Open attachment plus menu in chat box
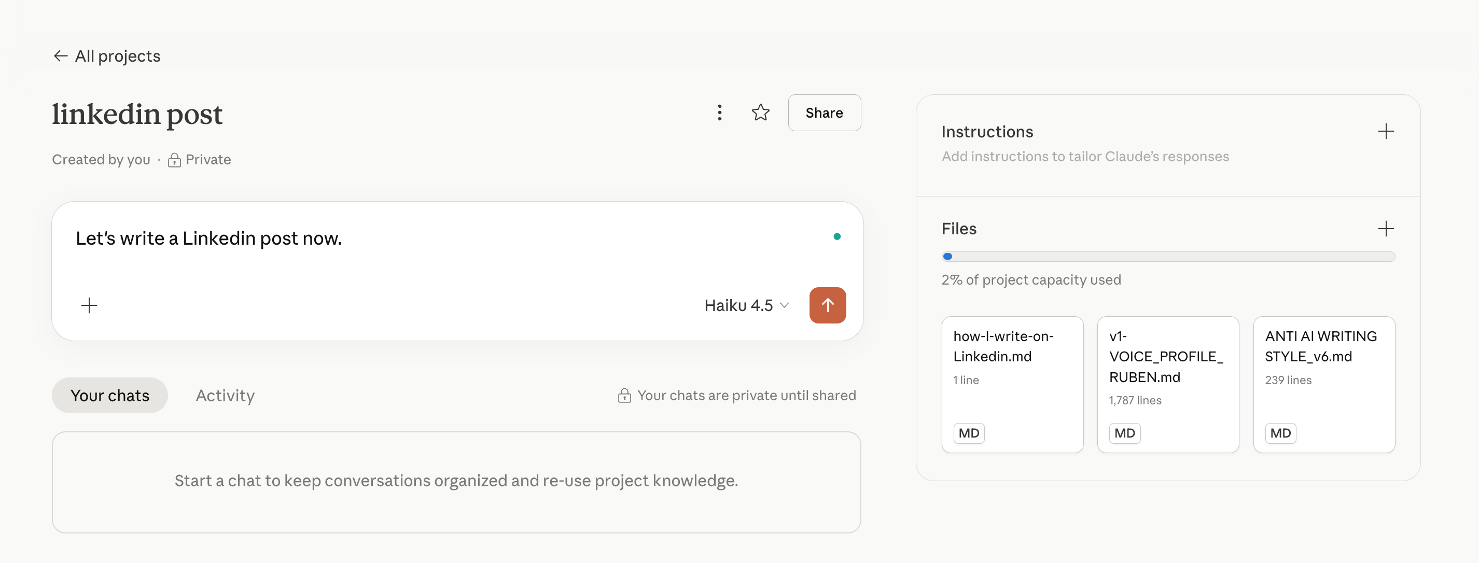 89,305
